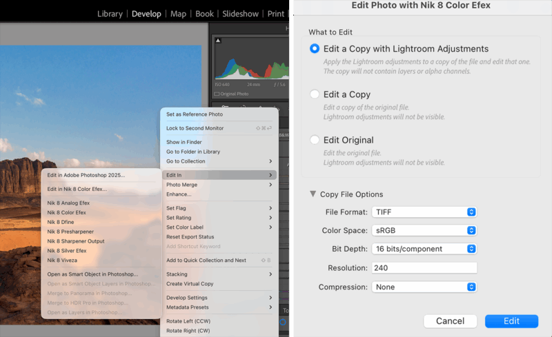Viewport: 552px width, 337px height.
Task: Choose Edit in Nik 8 Color Efex…
Action: pos(77,189)
